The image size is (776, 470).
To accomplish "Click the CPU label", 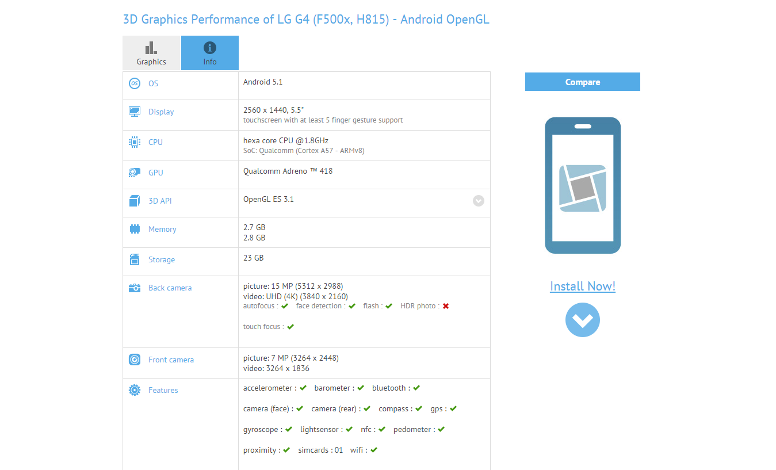I will coord(155,142).
